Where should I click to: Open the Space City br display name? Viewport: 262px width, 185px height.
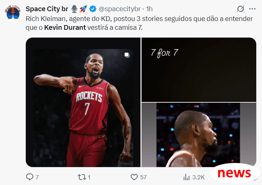pos(47,9)
